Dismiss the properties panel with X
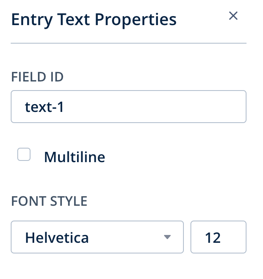Image resolution: width=263 pixels, height=279 pixels. click(233, 16)
